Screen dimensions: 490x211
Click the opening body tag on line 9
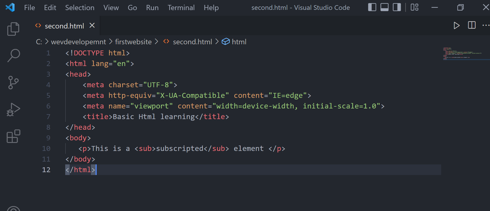tap(78, 138)
